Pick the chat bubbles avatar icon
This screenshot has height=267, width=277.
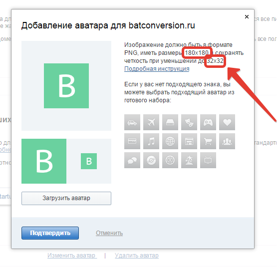point(132,160)
